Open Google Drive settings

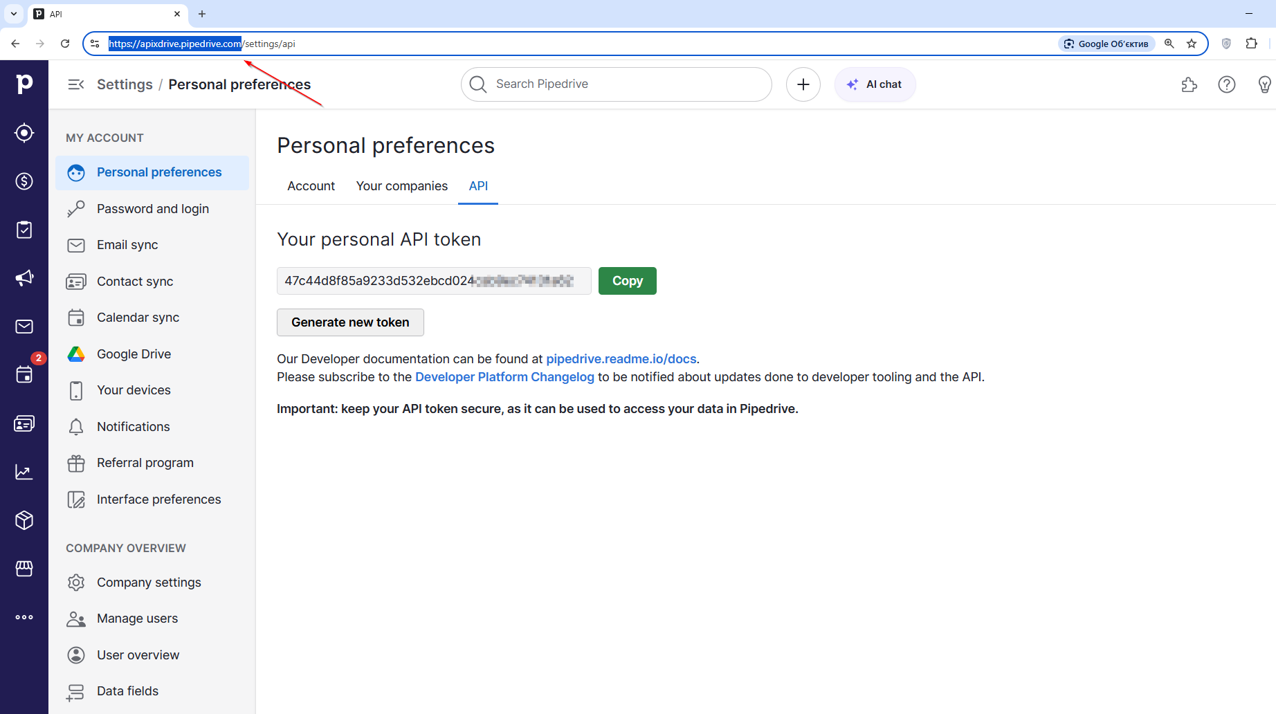[152, 354]
